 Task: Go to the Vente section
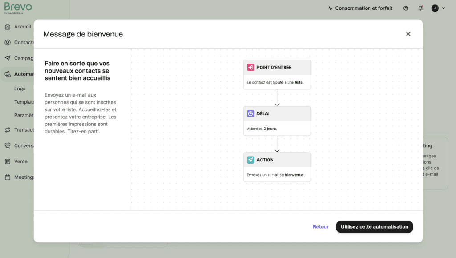tap(20, 161)
